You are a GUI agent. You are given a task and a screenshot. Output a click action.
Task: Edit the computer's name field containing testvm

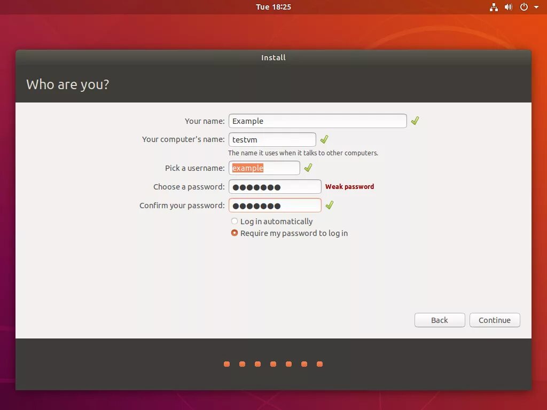[272, 139]
